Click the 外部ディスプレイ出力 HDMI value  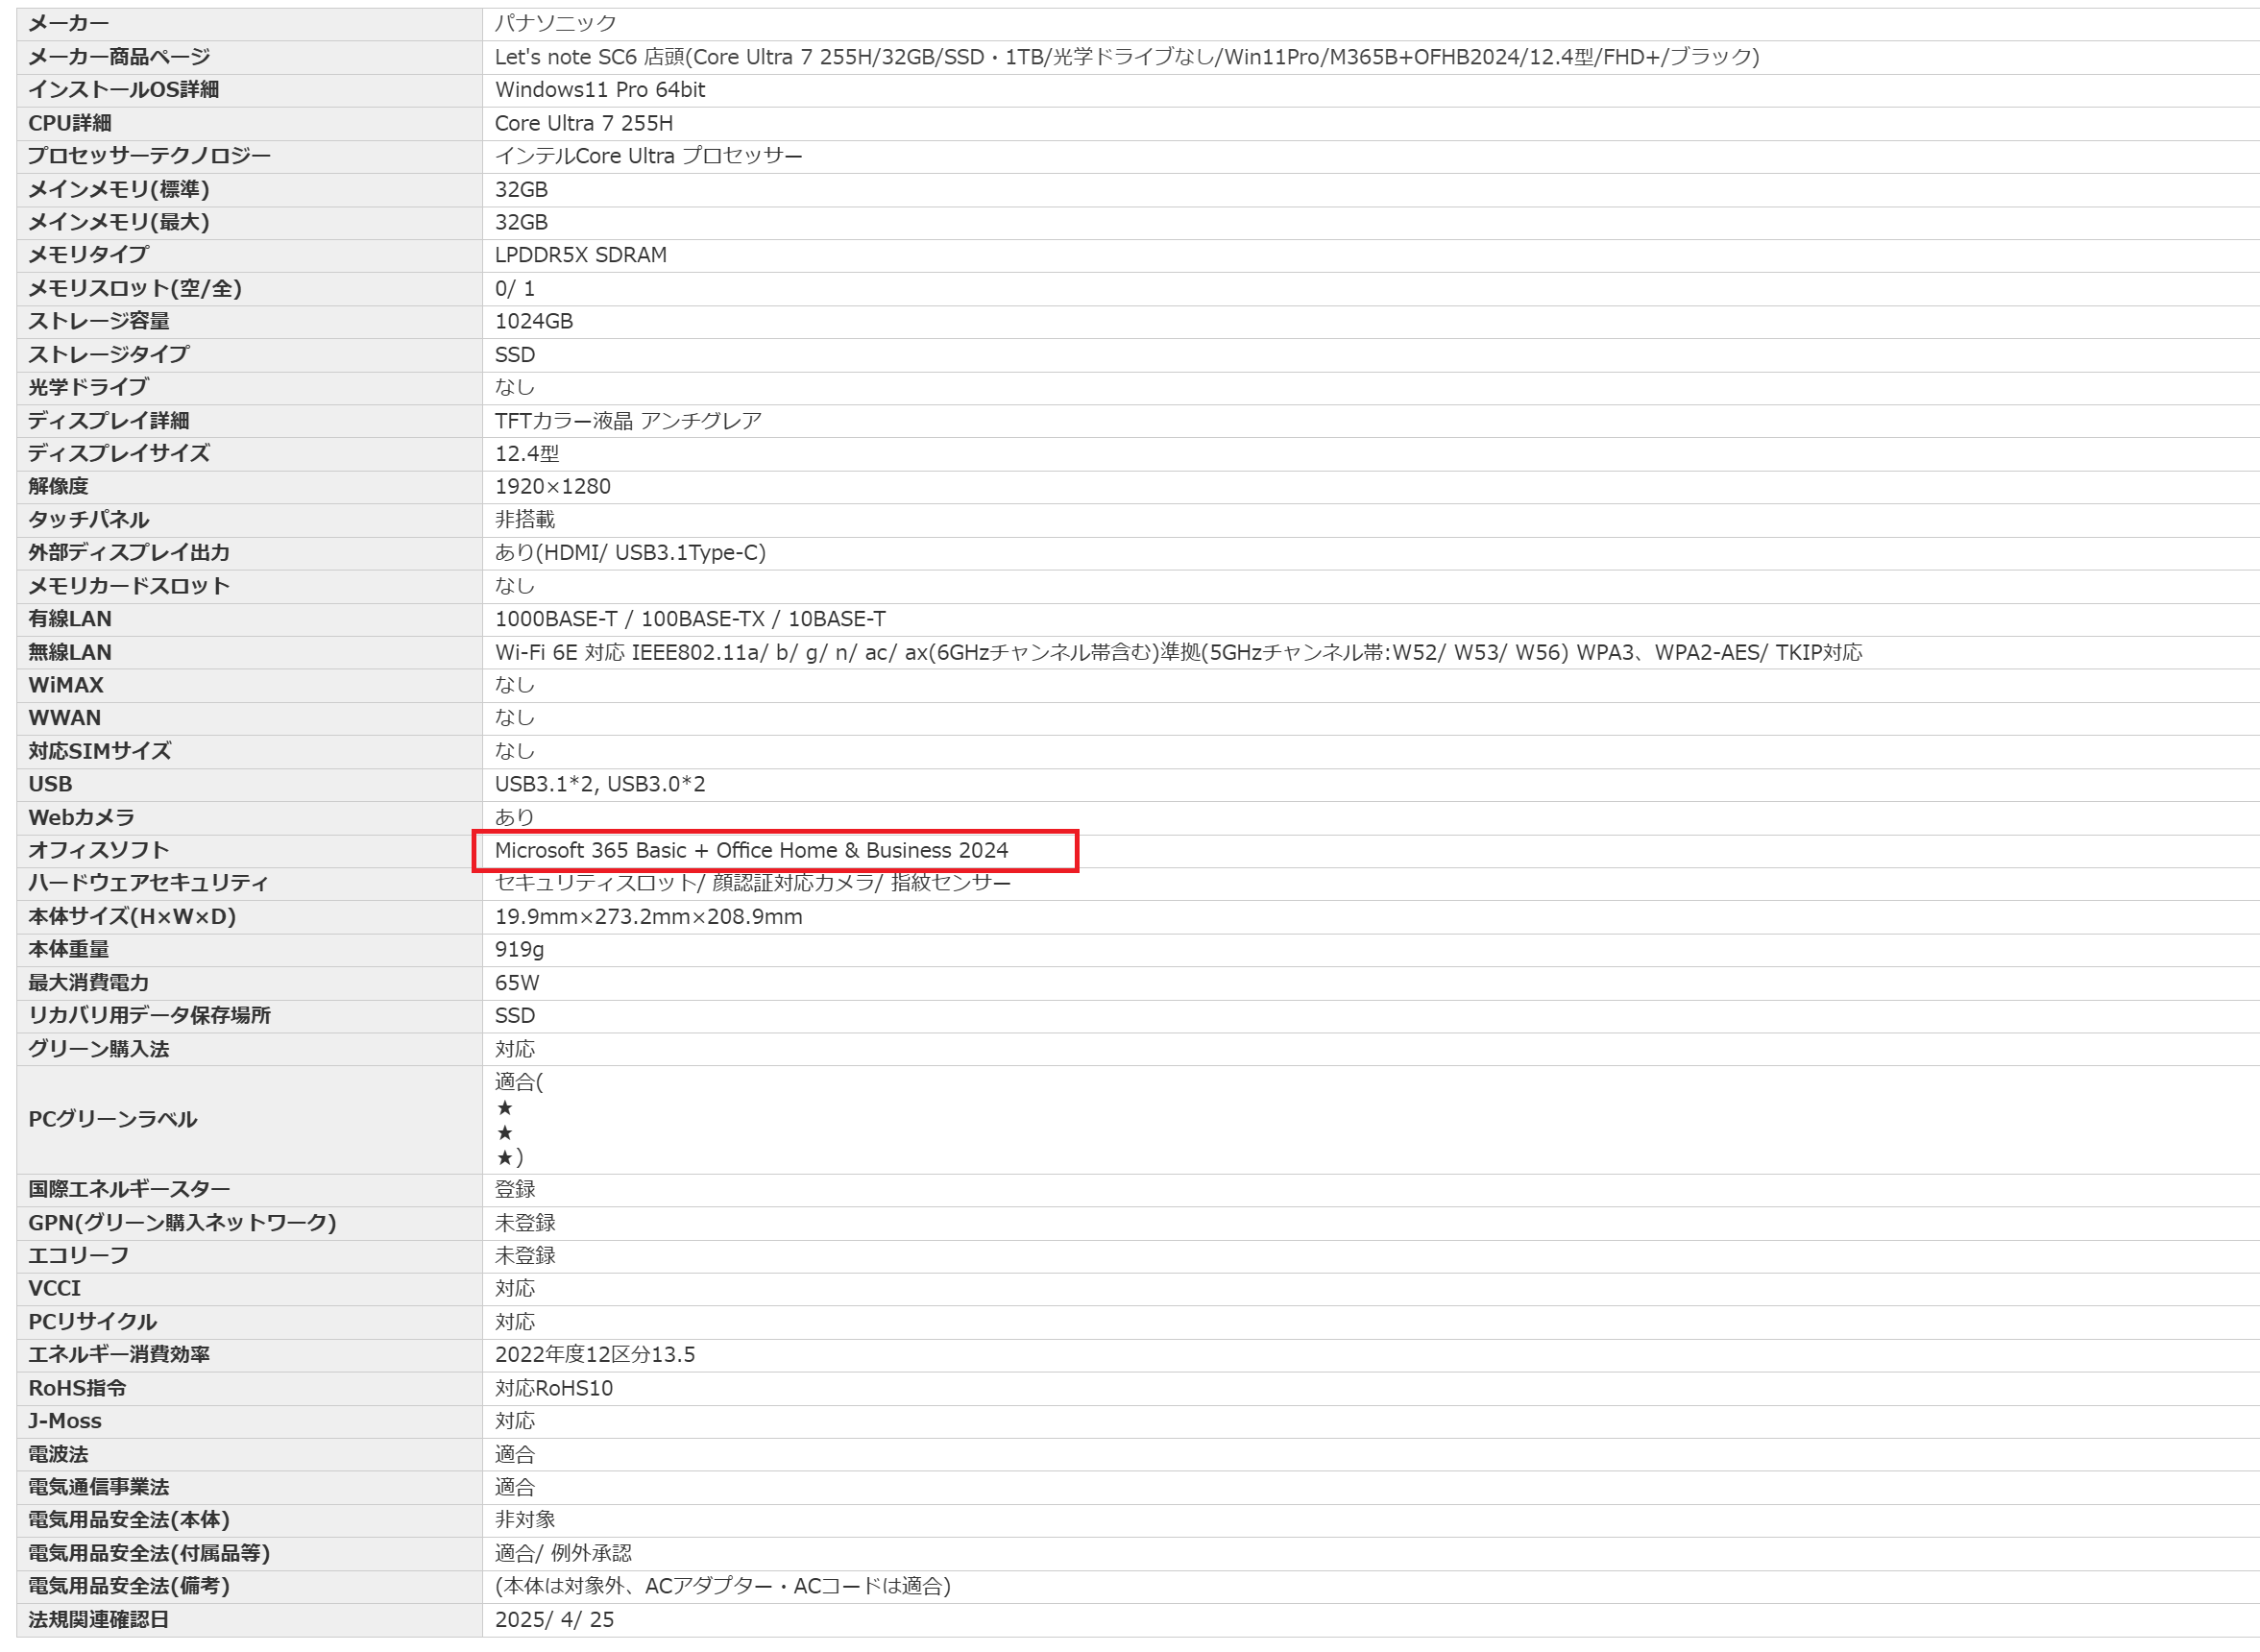coord(630,552)
